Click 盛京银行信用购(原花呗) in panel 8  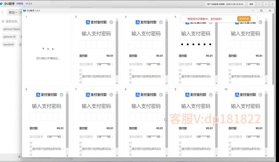pyautogui.click(x=146, y=149)
